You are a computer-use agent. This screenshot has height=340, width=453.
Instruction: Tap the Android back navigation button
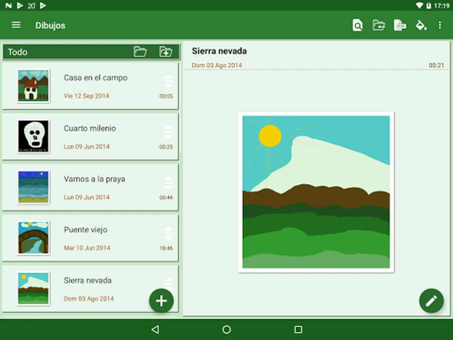(155, 330)
